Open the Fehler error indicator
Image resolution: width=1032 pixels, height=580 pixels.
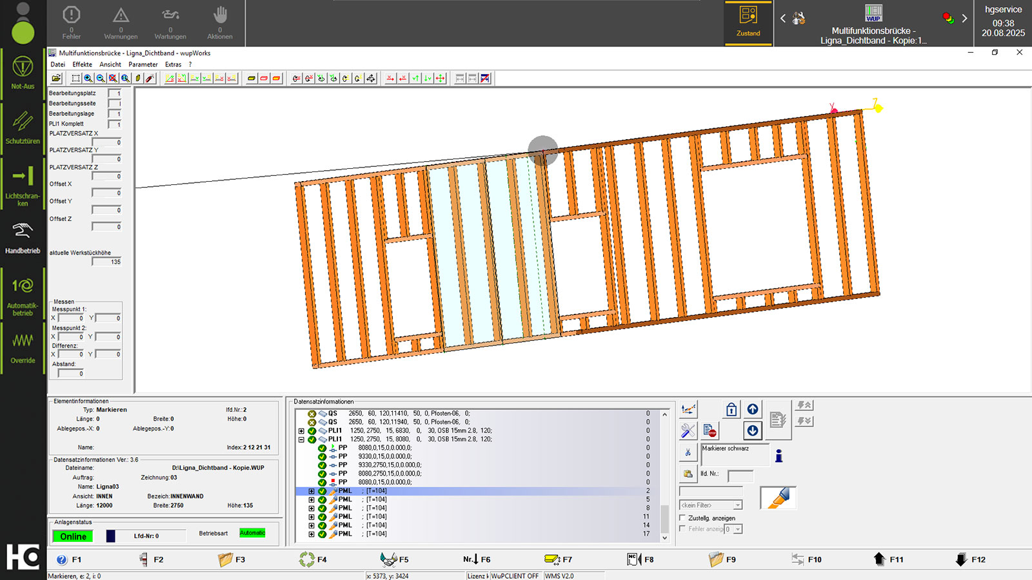(x=72, y=23)
